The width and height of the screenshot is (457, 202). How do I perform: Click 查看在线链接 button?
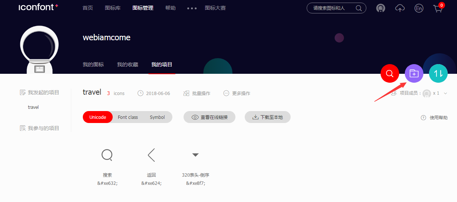point(209,117)
